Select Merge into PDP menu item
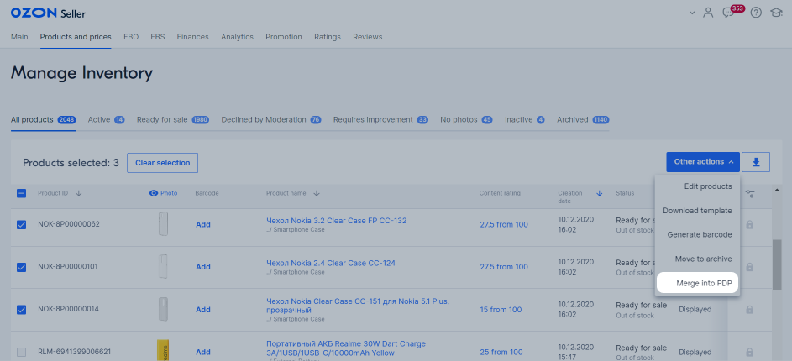792x361 pixels. pyautogui.click(x=698, y=283)
